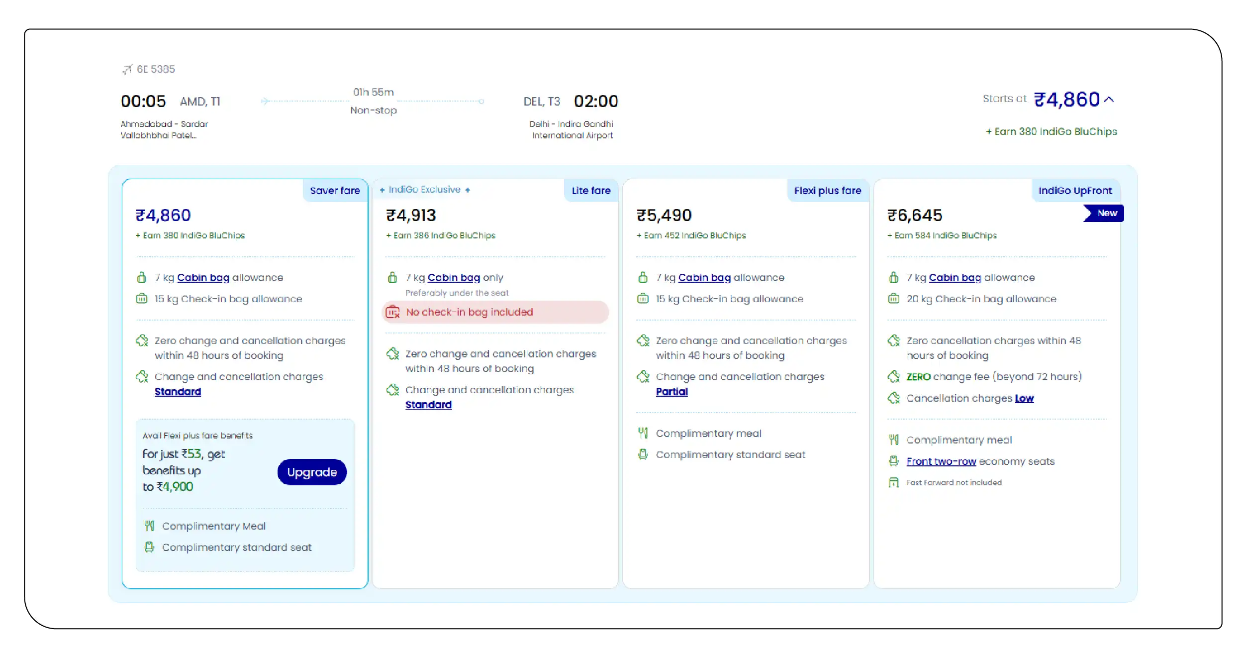The image size is (1247, 658).
Task: Open Cabin bag link in Lite fare card
Action: [454, 278]
